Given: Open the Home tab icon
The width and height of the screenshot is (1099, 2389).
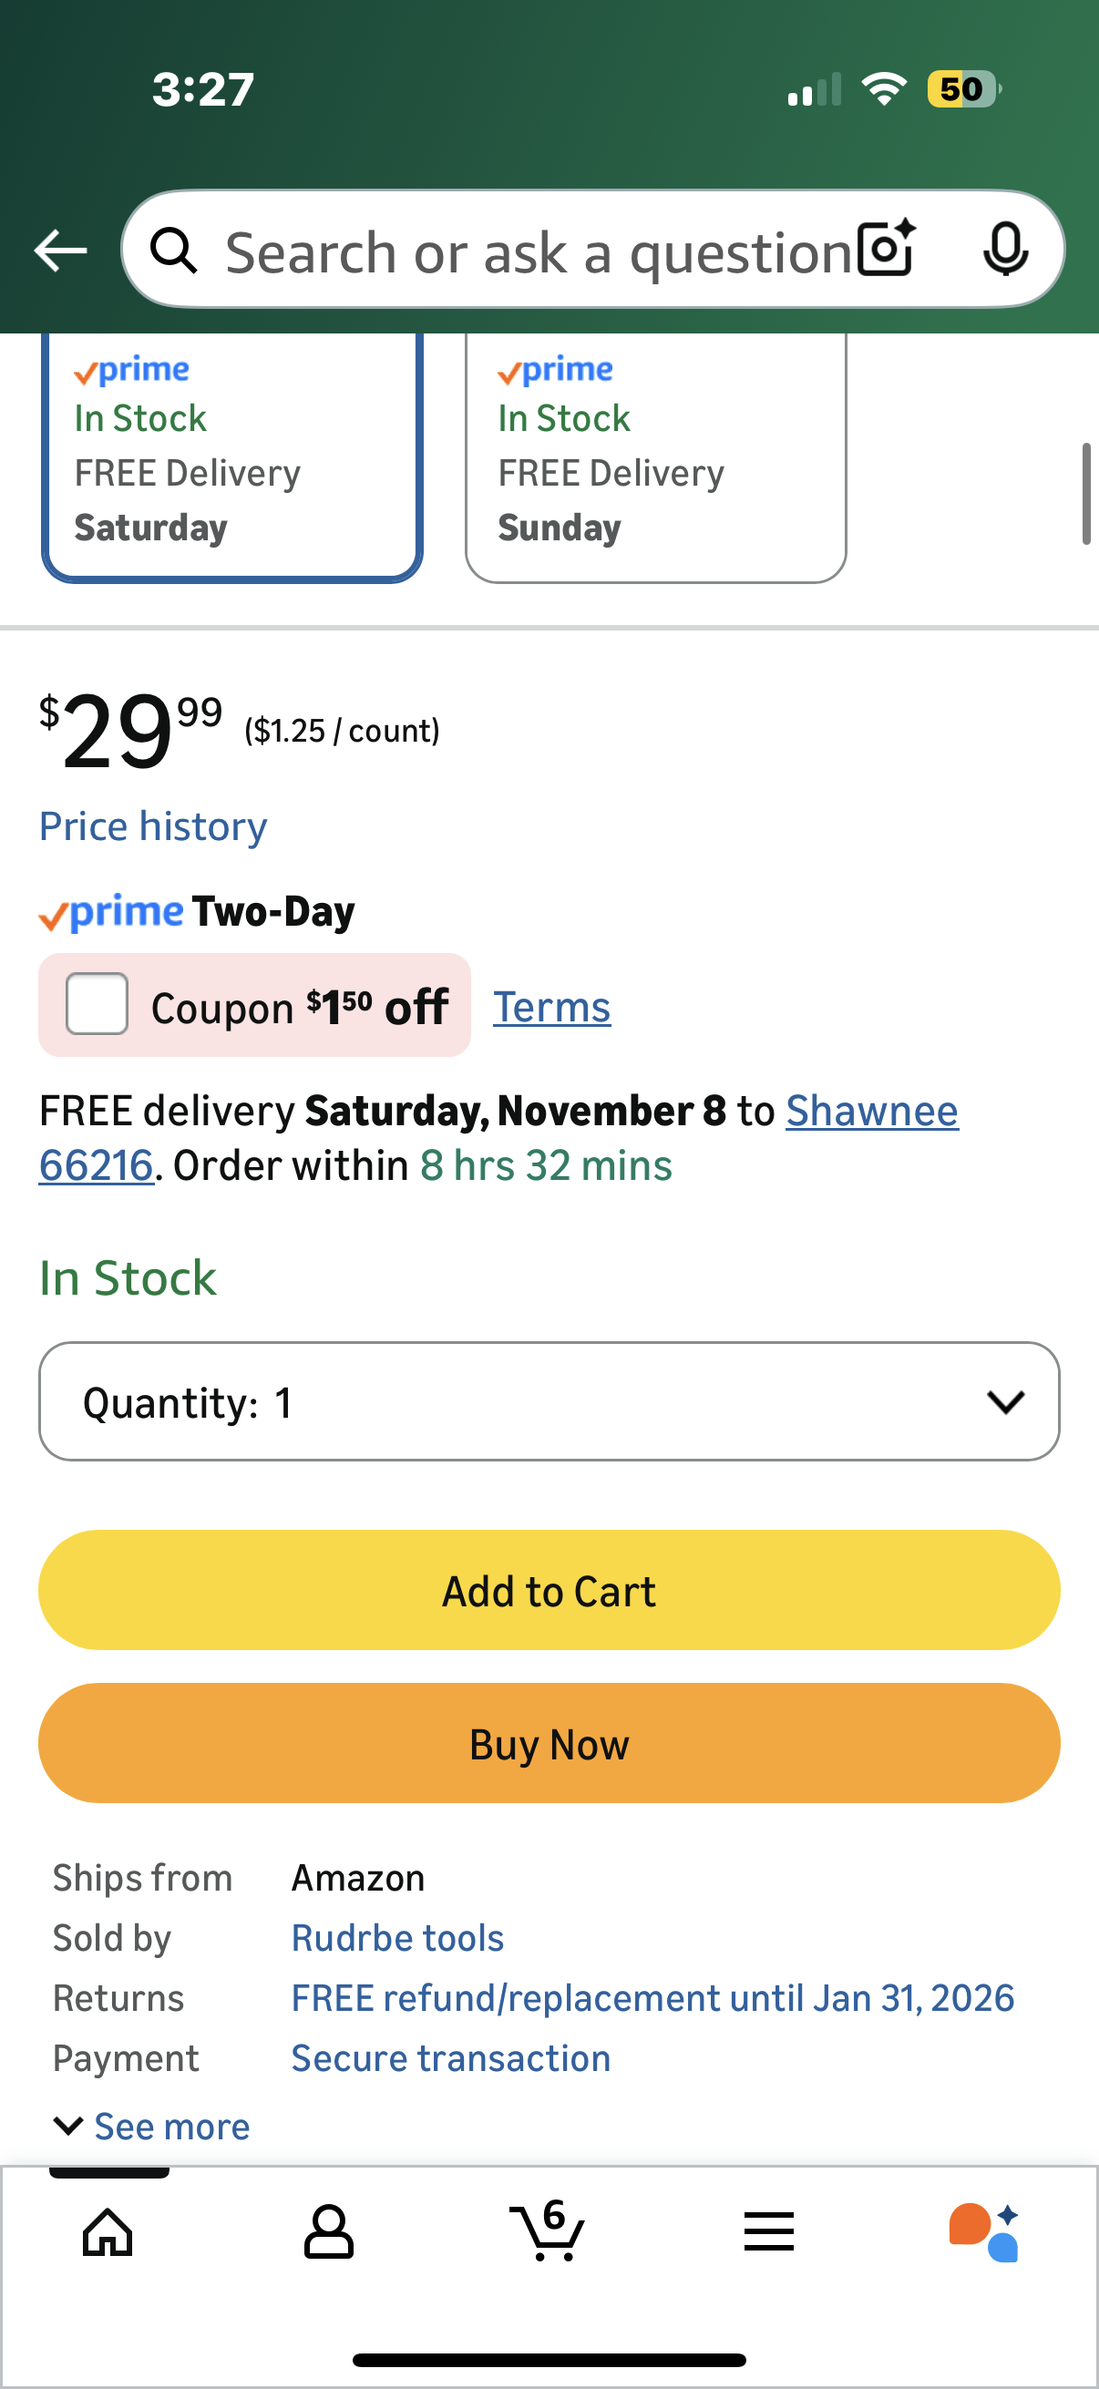Looking at the screenshot, I should [x=108, y=2231].
